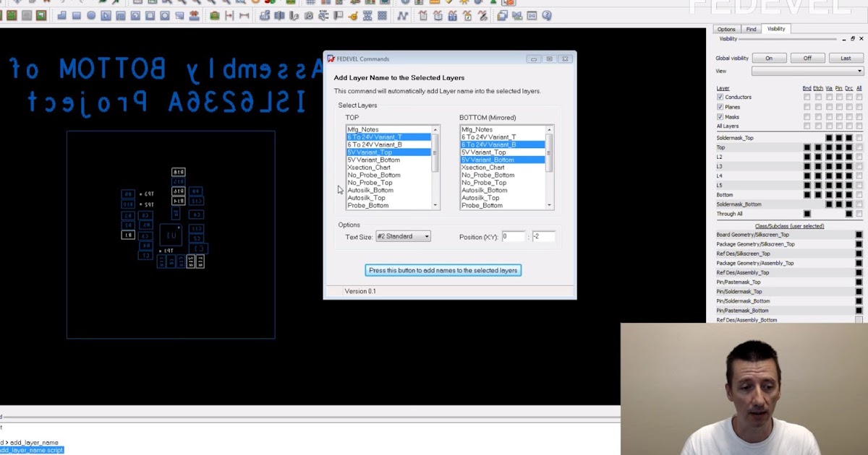
Task: Turn Global visibility On
Action: [x=769, y=58]
